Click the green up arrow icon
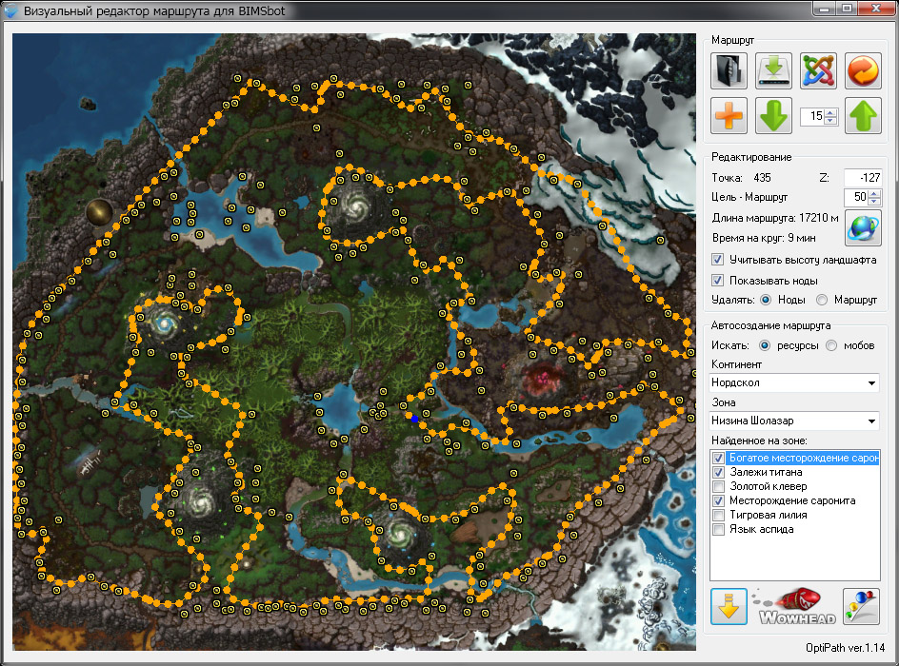 tap(863, 115)
